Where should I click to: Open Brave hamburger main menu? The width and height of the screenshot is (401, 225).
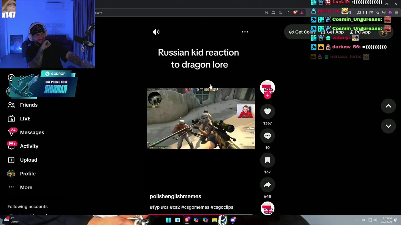point(396,12)
